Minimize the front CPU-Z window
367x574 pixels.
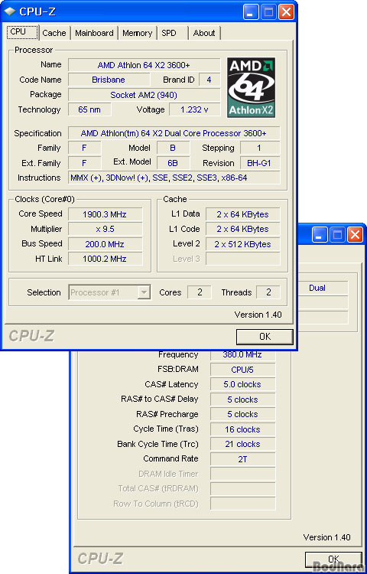[251, 12]
